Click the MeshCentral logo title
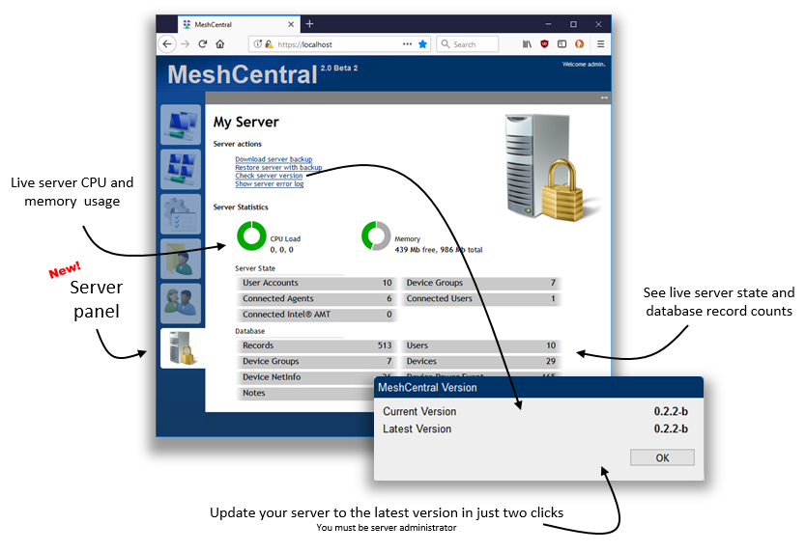The height and width of the screenshot is (552, 806). 243,75
